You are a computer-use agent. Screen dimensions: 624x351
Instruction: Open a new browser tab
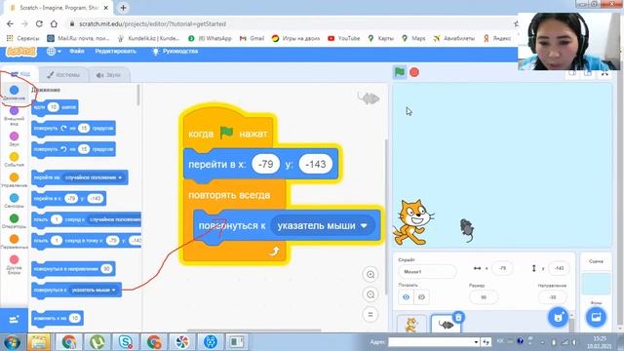123,8
